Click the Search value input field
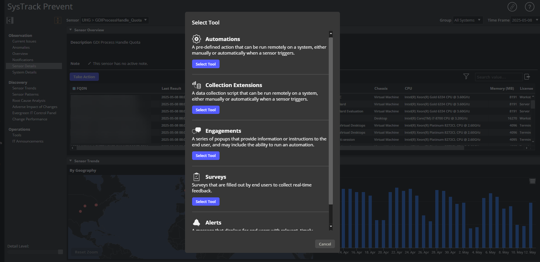540x262 pixels. (x=499, y=77)
